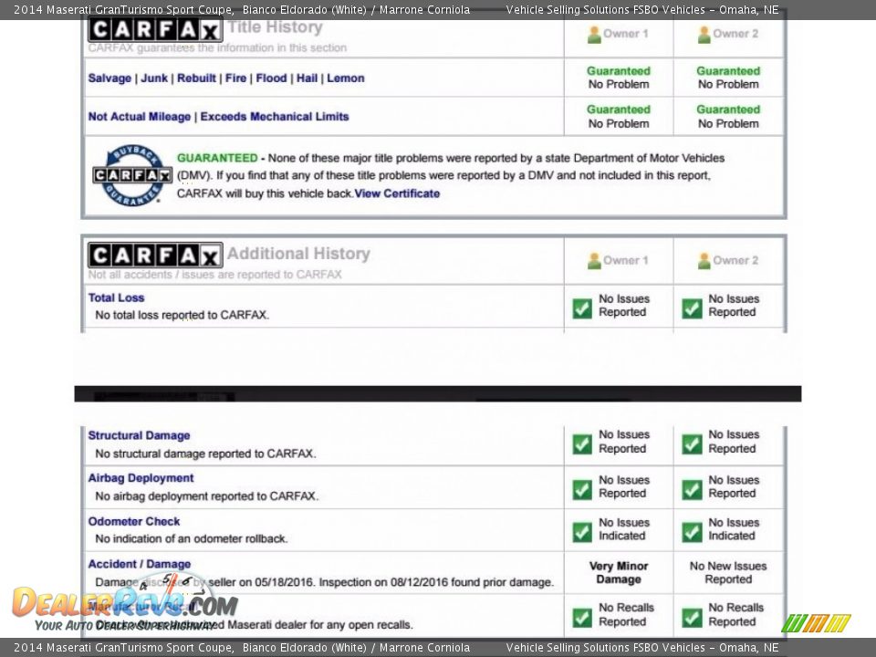Screen dimensions: 876x657
Task: Click Owner 2's Guaranteed No Problem in Not Actual Mileage row
Action: point(728,117)
